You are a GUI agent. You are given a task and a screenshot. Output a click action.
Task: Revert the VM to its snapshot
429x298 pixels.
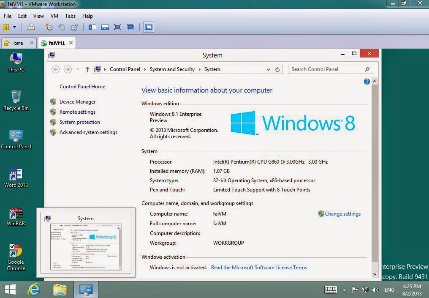62,27
